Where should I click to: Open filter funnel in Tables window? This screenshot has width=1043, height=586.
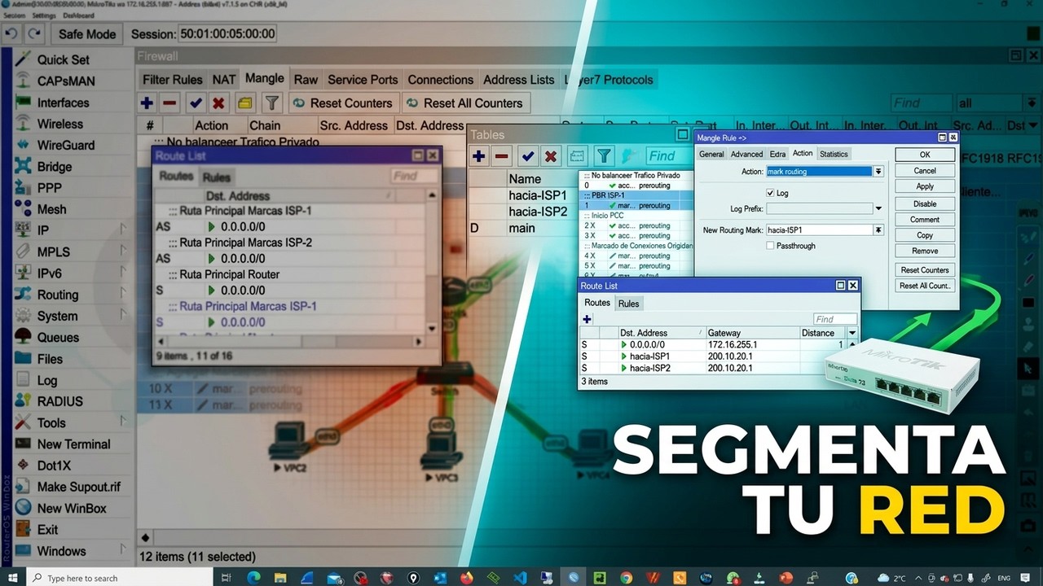[604, 156]
